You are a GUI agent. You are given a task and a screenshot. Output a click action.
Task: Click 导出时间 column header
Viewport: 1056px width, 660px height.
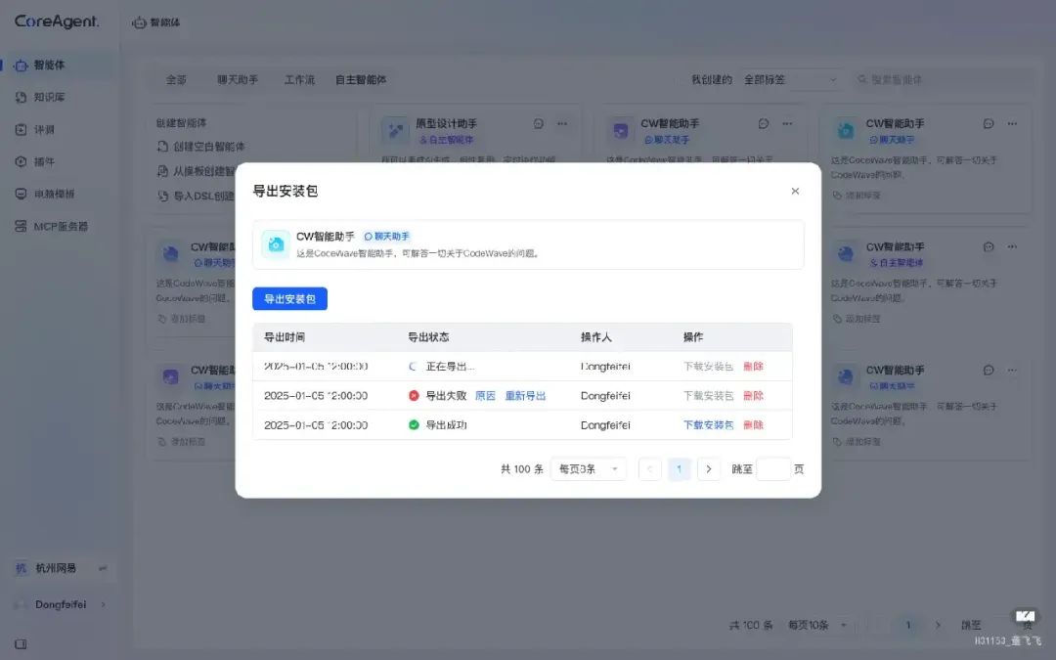[285, 337]
